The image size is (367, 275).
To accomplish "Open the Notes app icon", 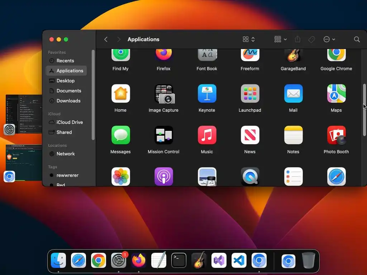I will click(x=293, y=135).
